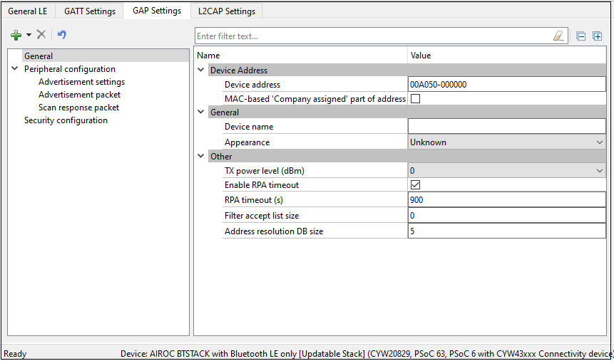Collapse the Other properties section
This screenshot has width=614, height=361.
pos(200,157)
